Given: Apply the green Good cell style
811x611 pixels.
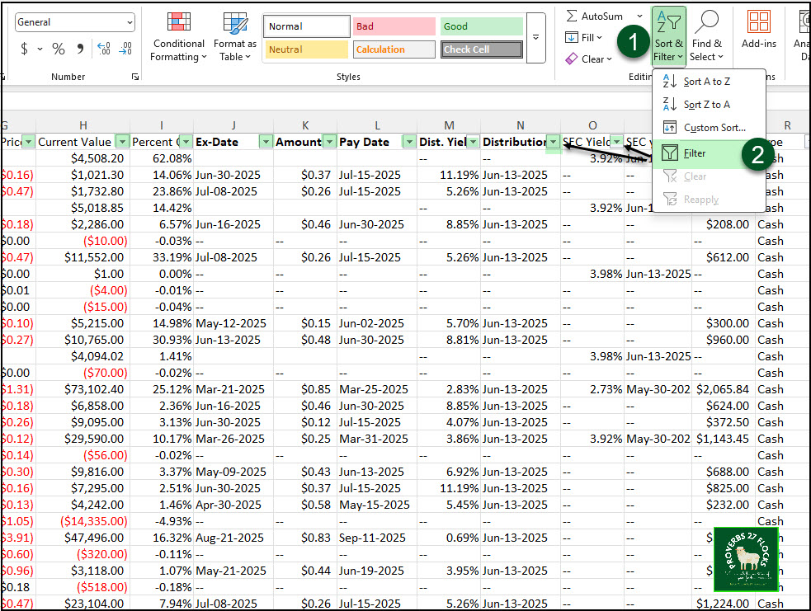Looking at the screenshot, I should click(481, 26).
